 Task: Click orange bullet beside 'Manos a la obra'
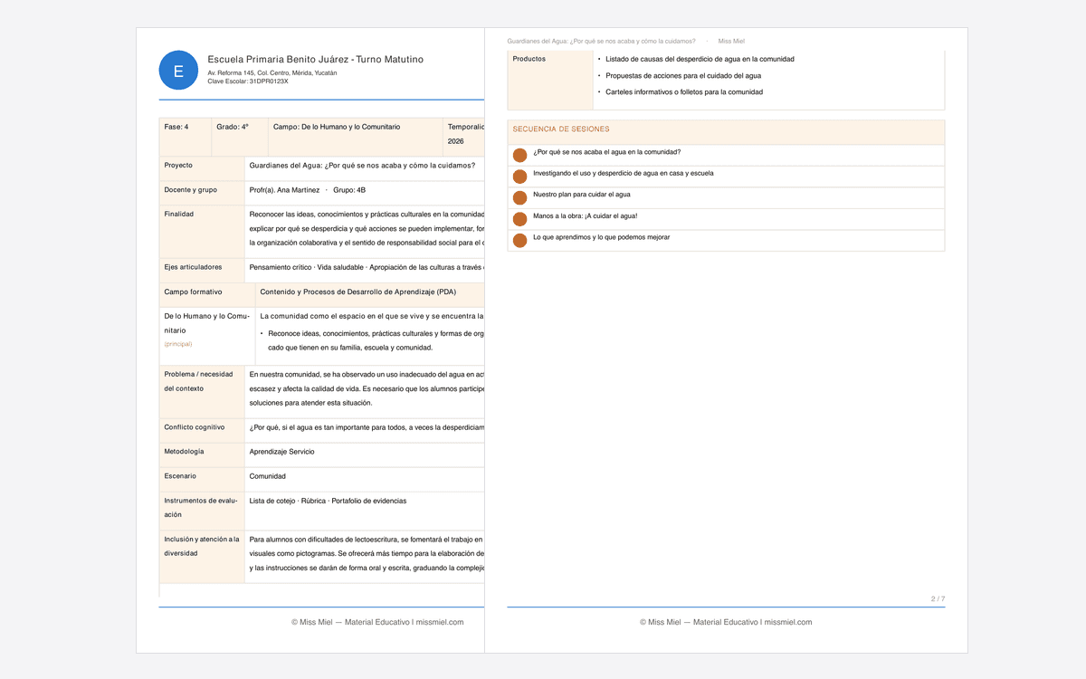(x=520, y=219)
